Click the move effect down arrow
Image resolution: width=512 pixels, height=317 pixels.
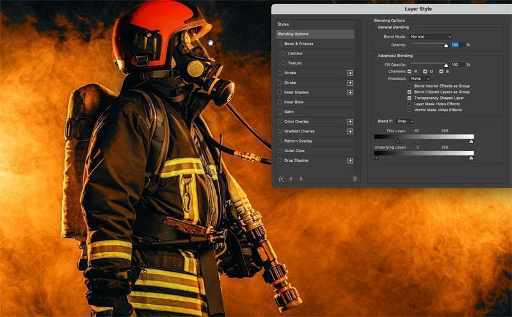coord(301,179)
